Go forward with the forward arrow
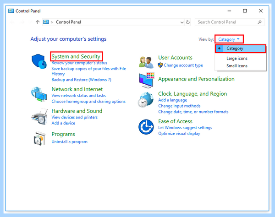This screenshot has width=275, height=217. coord(22,22)
